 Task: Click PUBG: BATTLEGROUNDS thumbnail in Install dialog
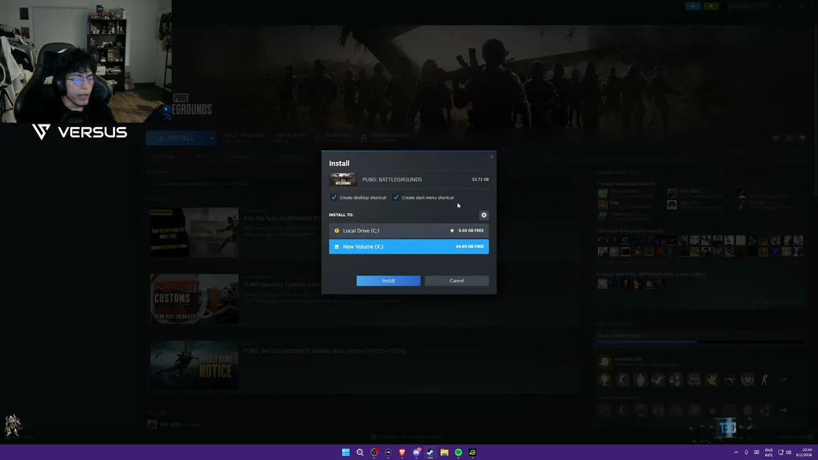[343, 180]
